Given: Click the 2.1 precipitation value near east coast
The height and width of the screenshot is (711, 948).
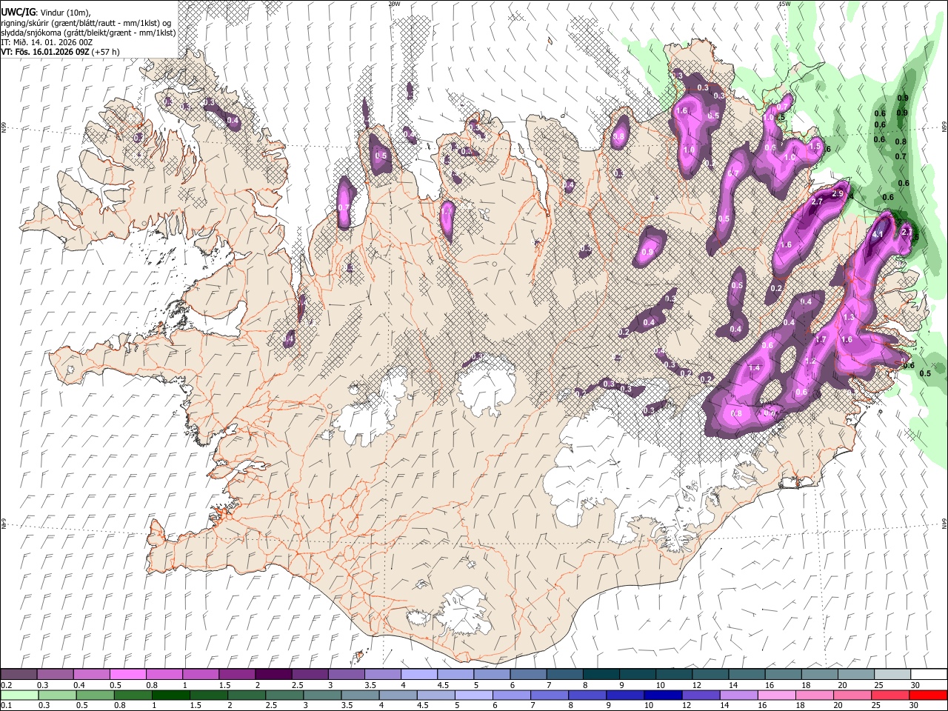Looking at the screenshot, I should [x=907, y=232].
